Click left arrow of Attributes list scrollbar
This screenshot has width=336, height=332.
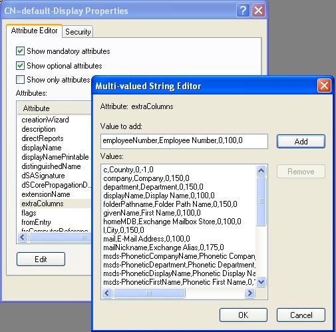click(23, 238)
